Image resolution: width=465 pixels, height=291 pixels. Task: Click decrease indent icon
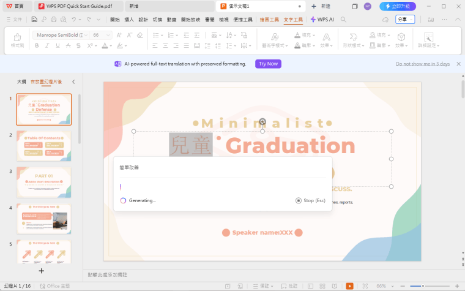186,36
